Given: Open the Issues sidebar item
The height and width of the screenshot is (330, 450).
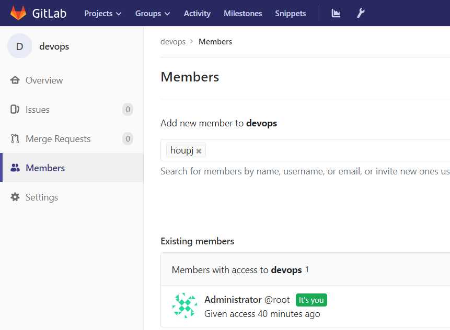Looking at the screenshot, I should [x=72, y=110].
